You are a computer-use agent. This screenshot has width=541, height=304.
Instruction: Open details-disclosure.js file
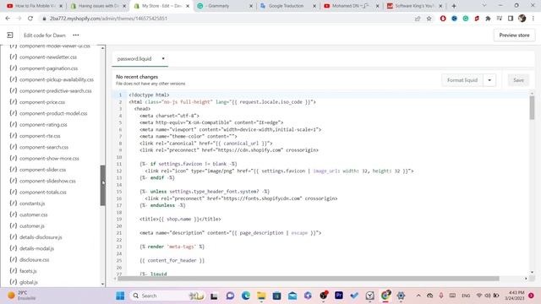point(41,237)
